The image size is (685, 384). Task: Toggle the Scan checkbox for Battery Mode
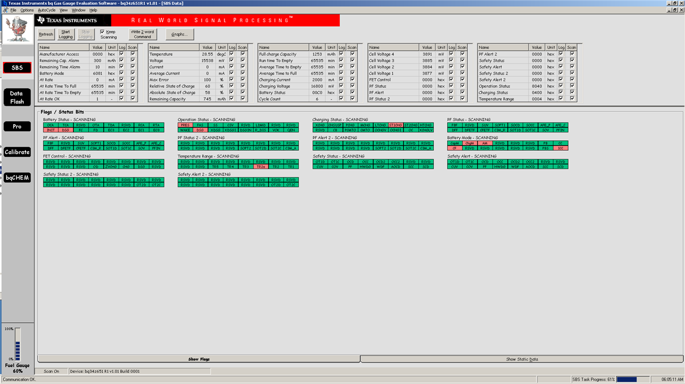(133, 73)
